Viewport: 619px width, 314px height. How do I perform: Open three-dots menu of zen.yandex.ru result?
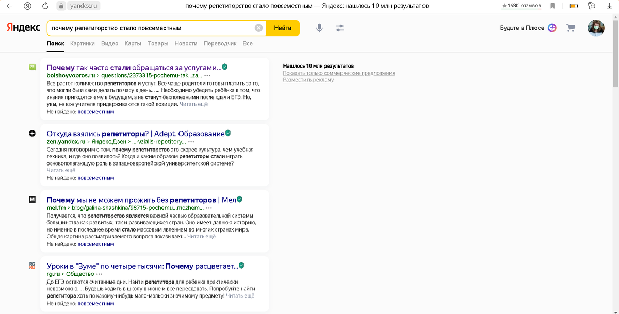(191, 141)
